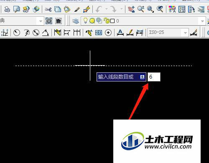This screenshot has width=209, height=163.
Task: Click Zoom Previous icon
Action: pyautogui.click(x=160, y=9)
